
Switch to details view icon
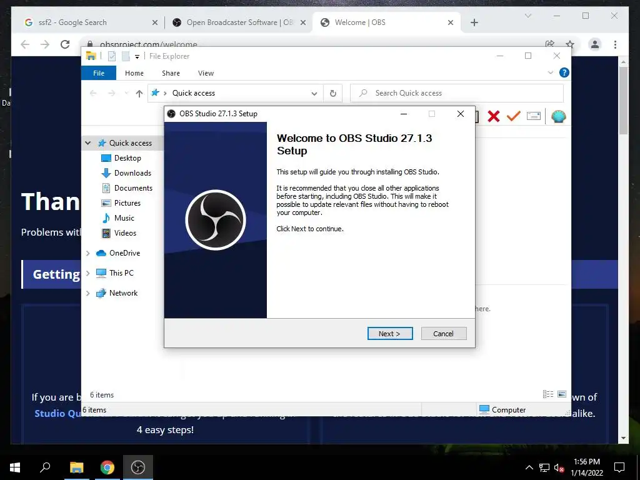click(547, 394)
